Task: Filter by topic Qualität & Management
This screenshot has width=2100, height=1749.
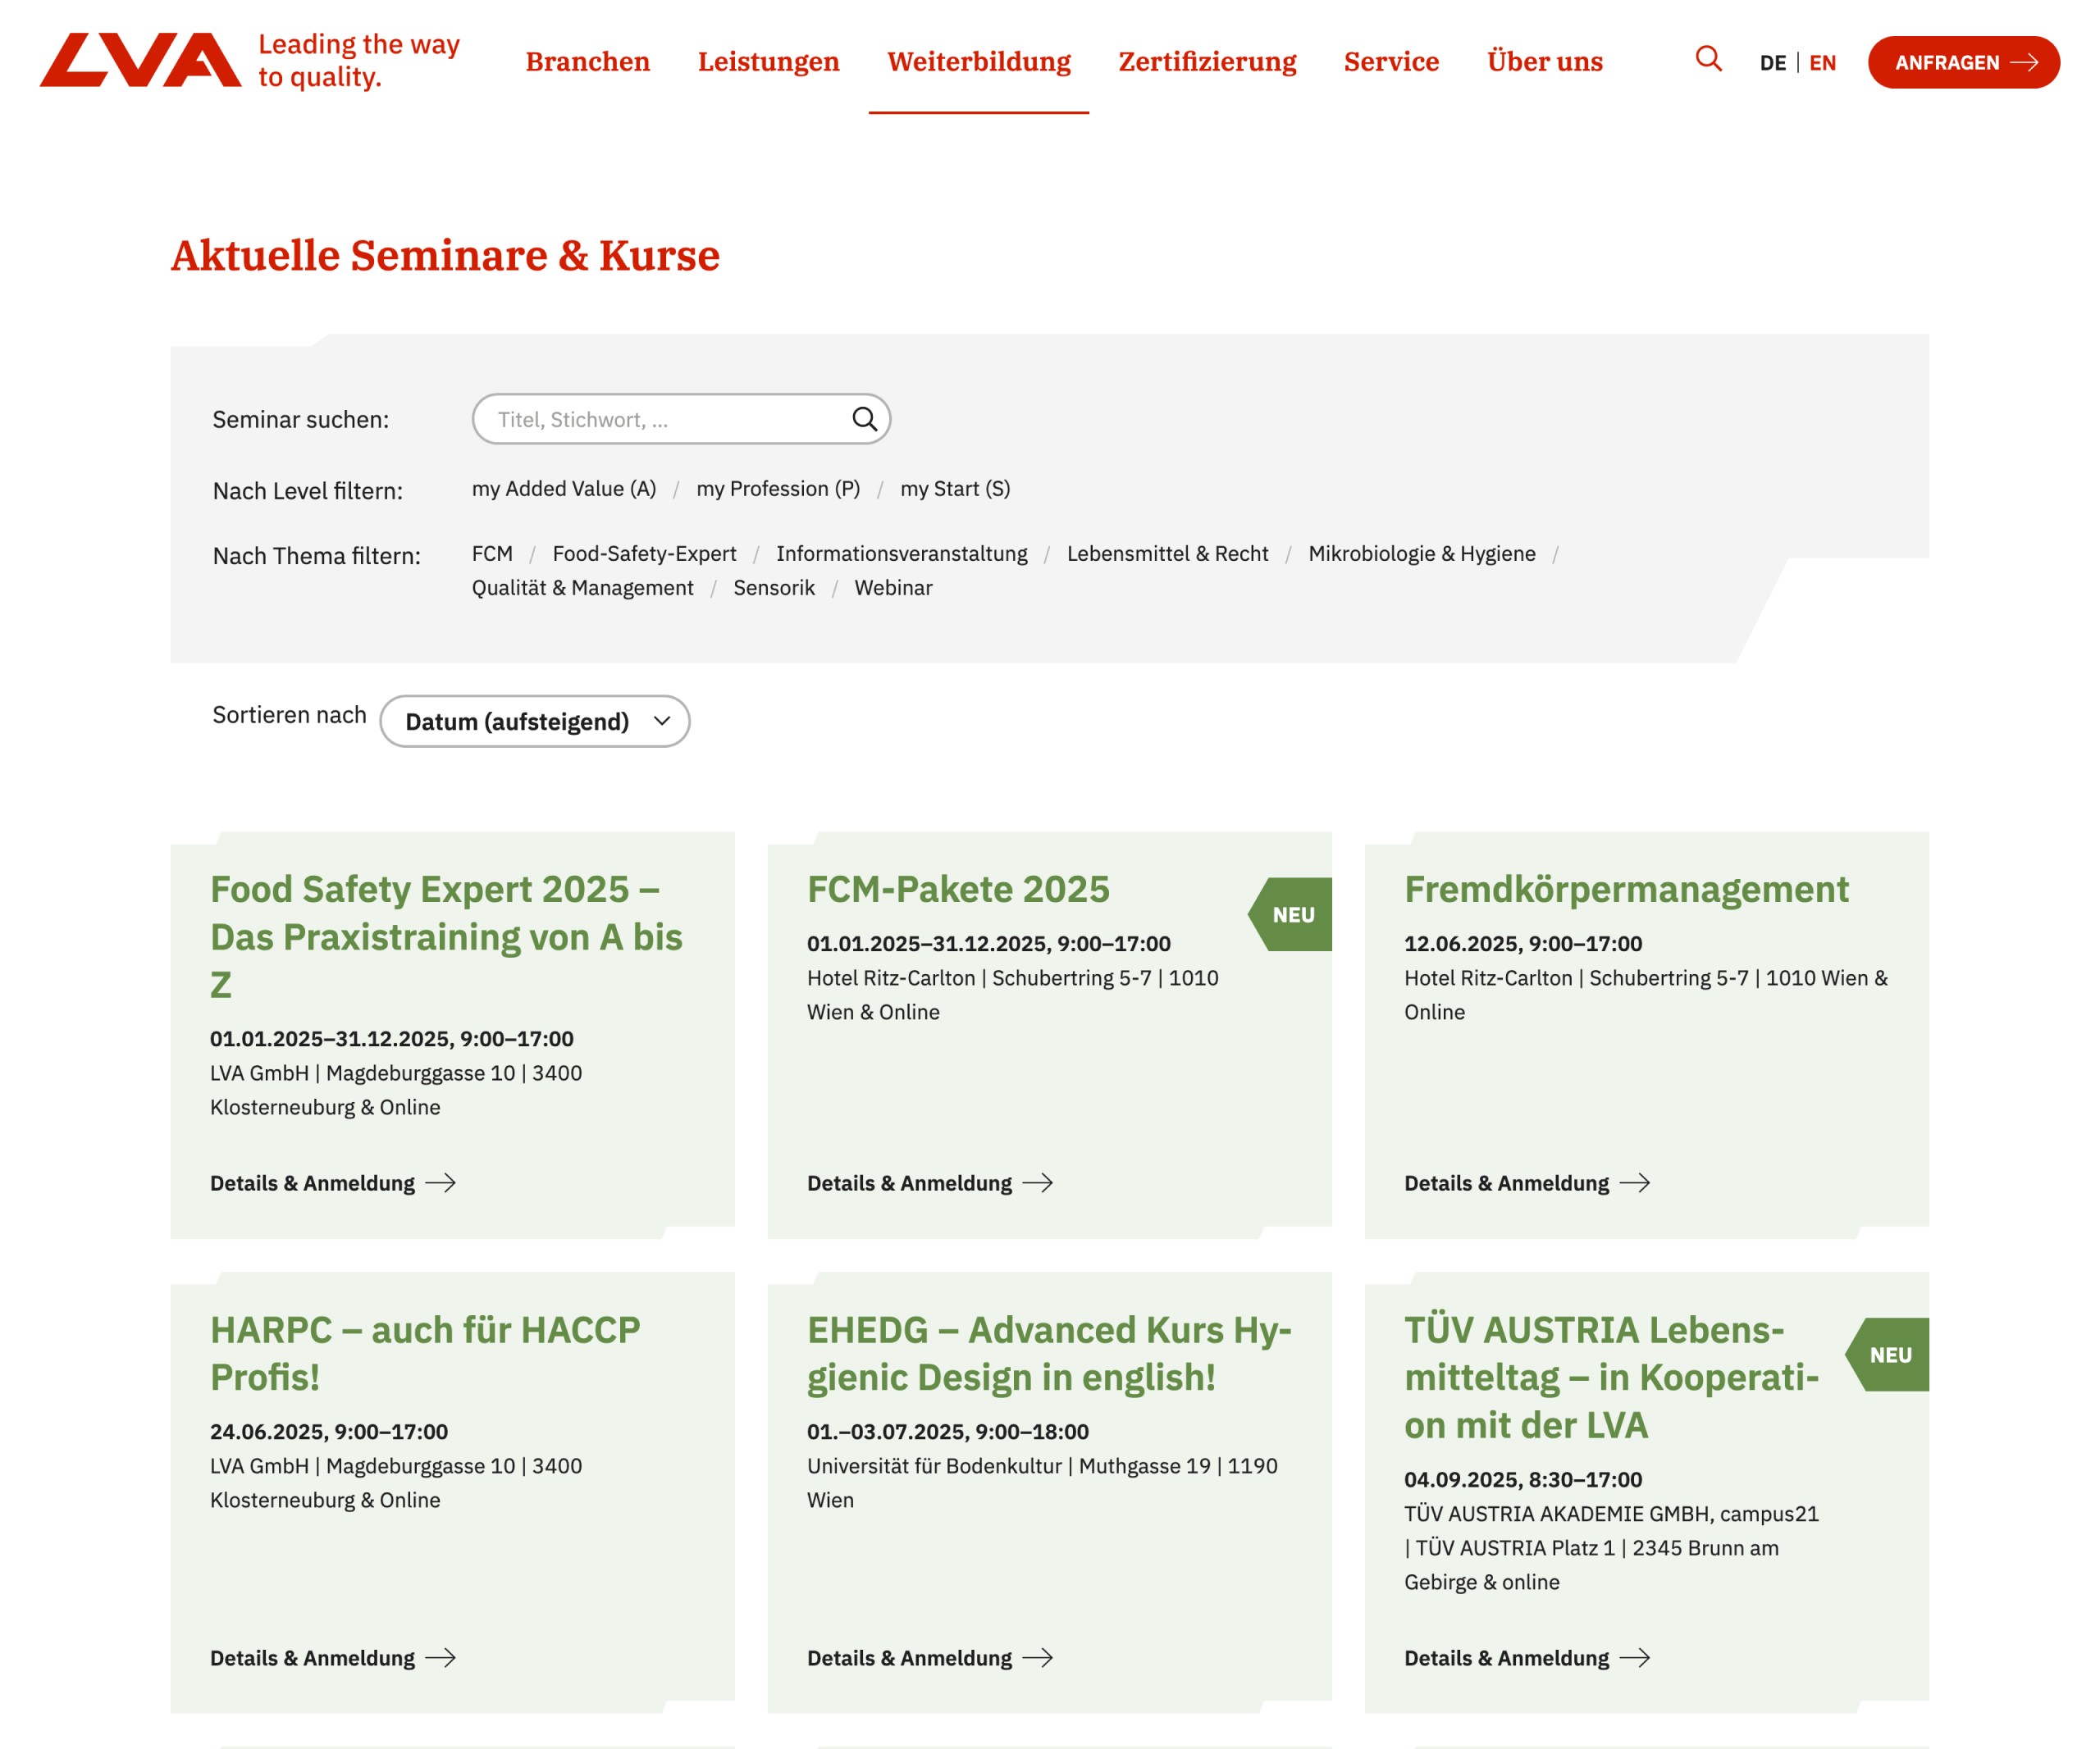Action: click(582, 588)
